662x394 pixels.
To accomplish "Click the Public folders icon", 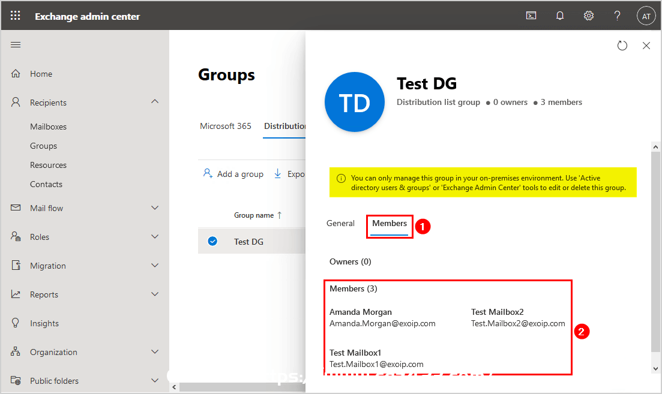I will [16, 380].
